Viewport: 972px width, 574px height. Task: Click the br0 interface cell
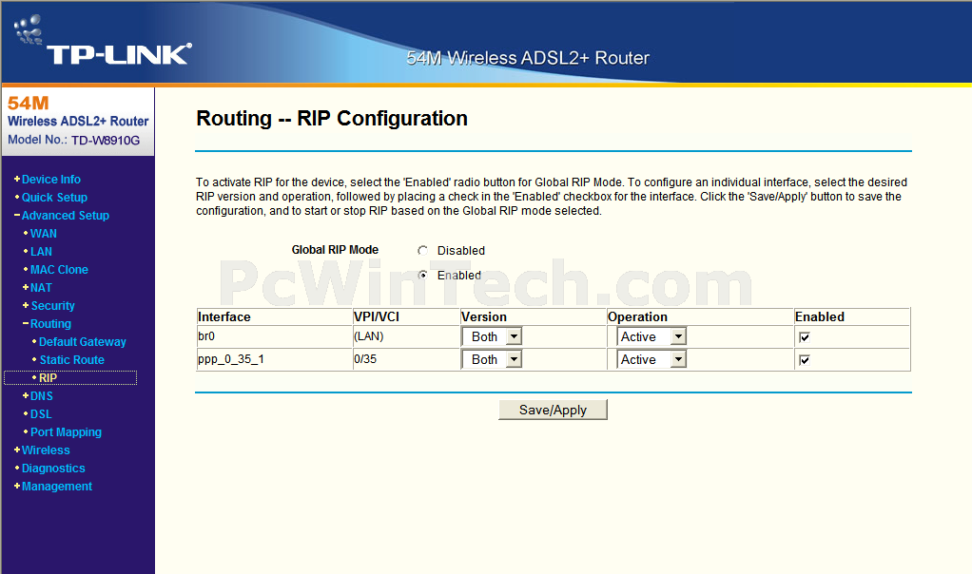coord(275,336)
